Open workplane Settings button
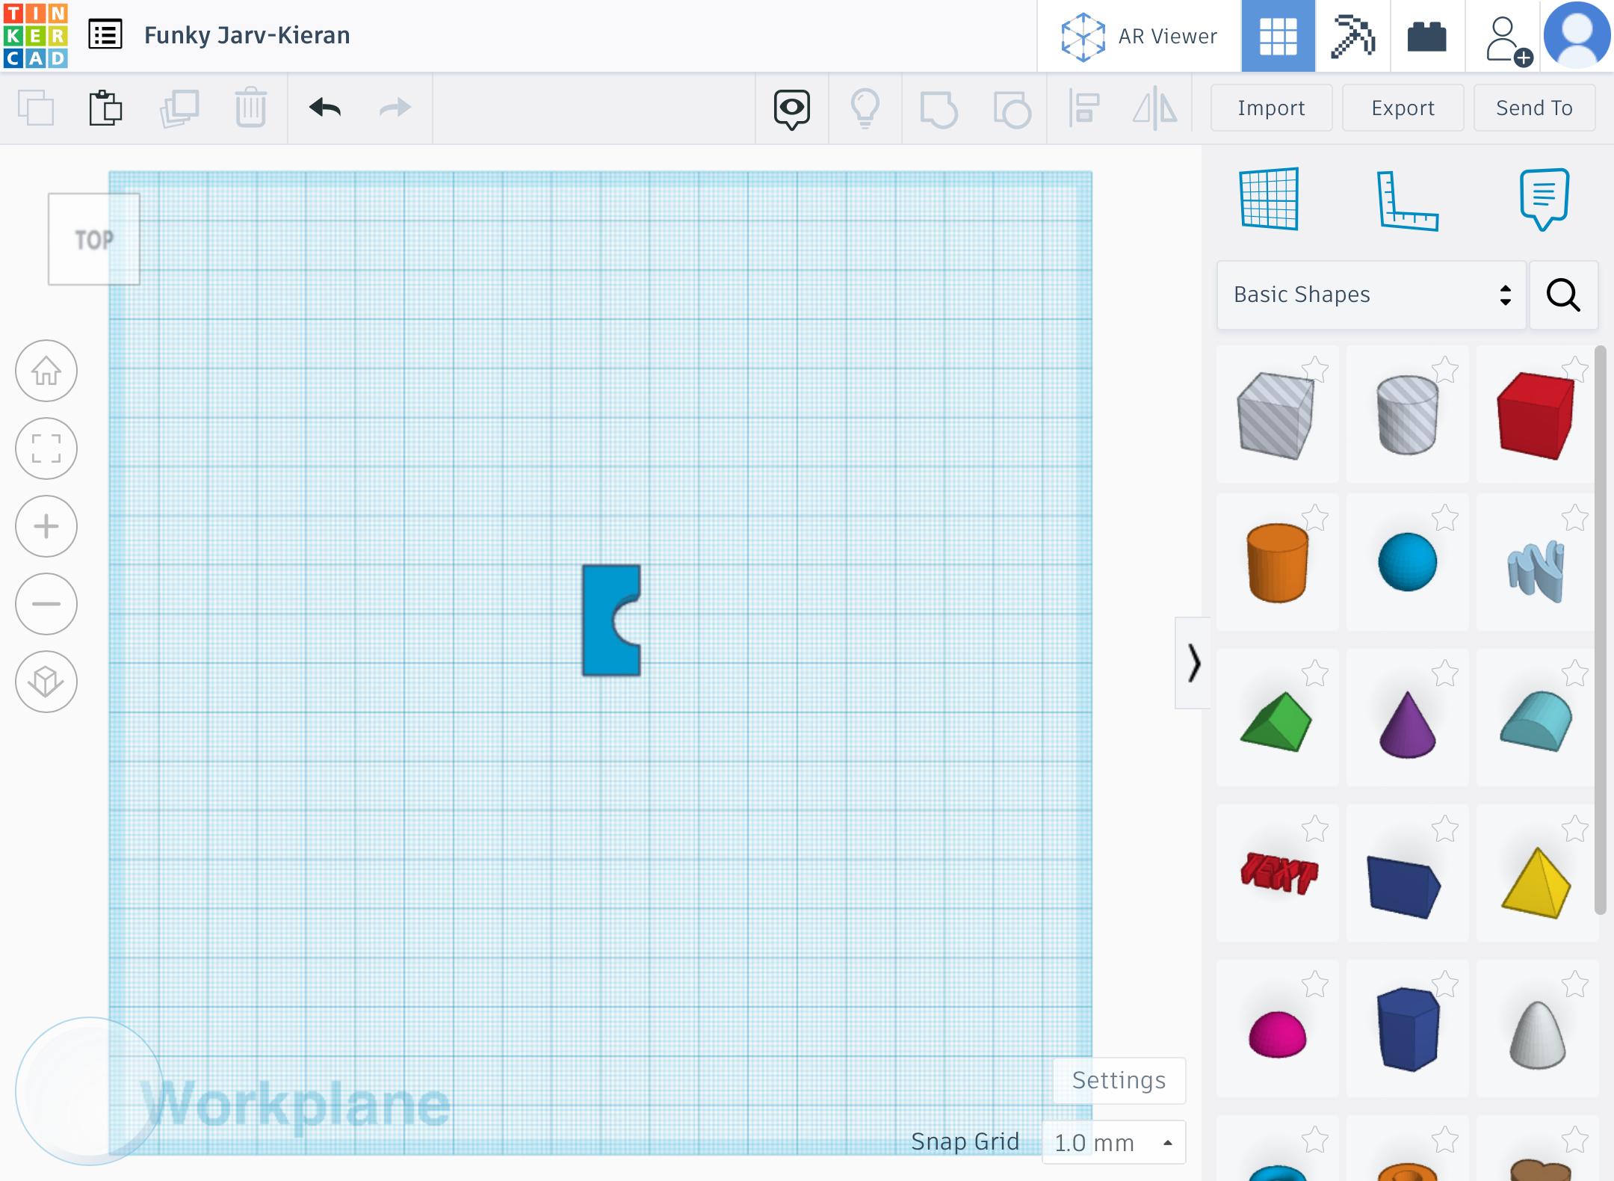1614x1181 pixels. click(1119, 1080)
